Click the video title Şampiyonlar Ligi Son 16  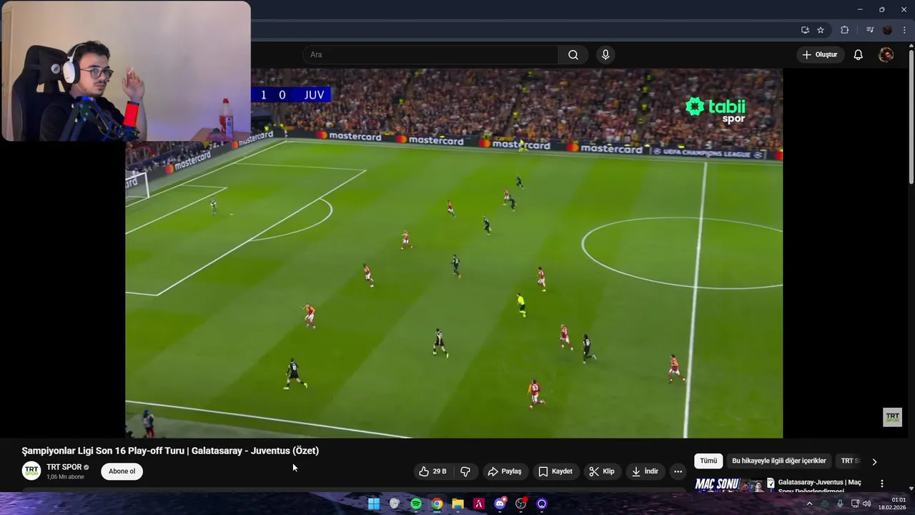[x=170, y=451]
